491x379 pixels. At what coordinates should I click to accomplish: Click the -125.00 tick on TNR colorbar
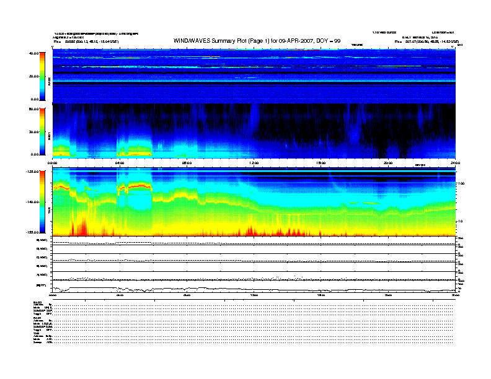[33, 172]
